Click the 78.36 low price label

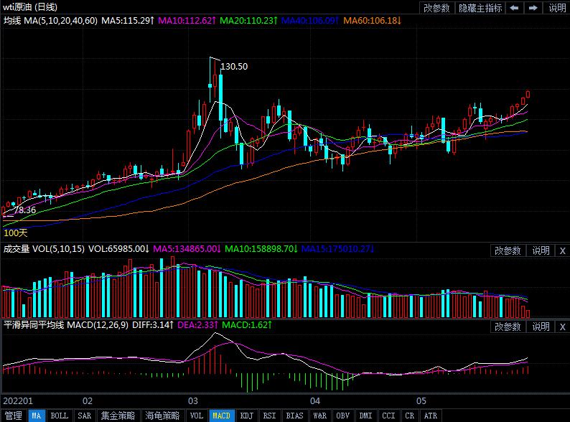[25, 210]
